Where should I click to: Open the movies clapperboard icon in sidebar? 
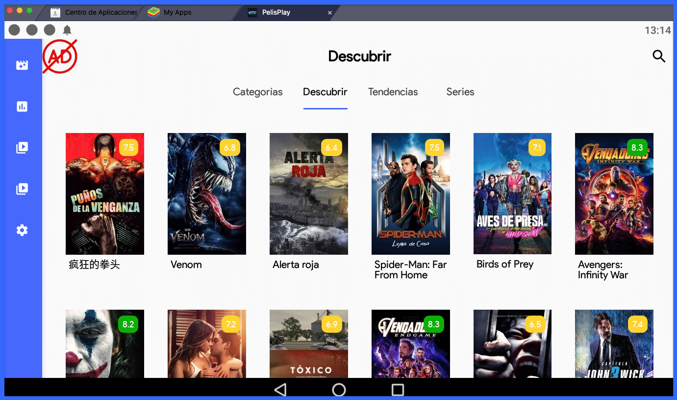[22, 65]
